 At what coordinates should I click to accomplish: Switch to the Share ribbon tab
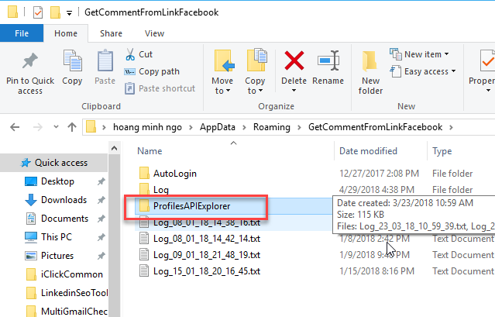click(x=111, y=33)
